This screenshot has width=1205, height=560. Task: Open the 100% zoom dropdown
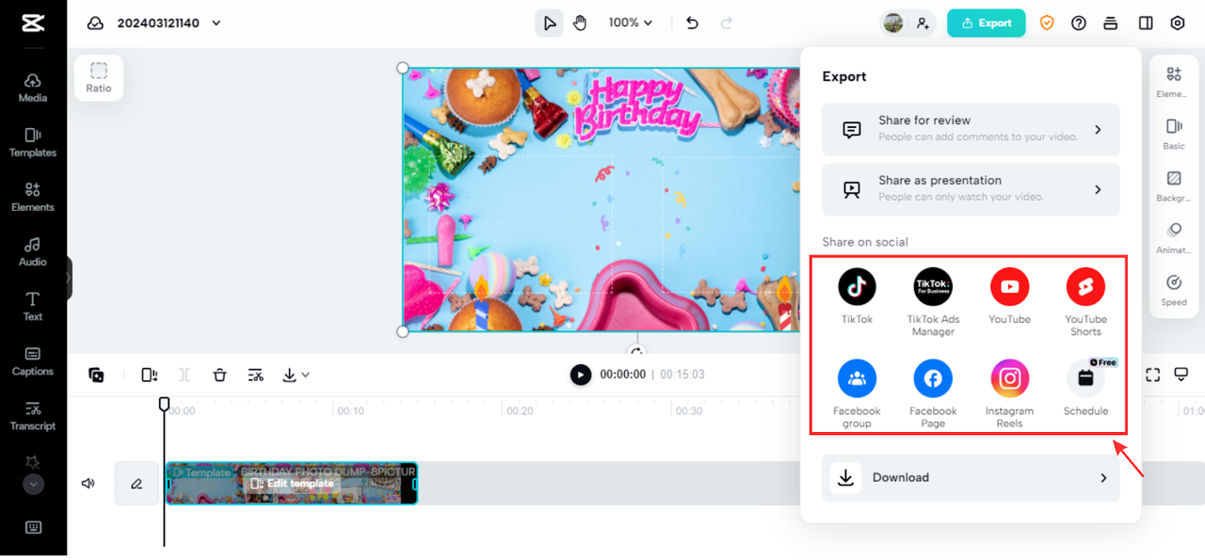pos(631,24)
